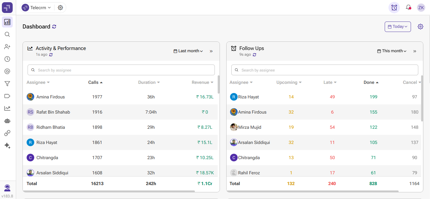
Task: Expand Activity & Performance panel with double arrow
Action: [x=211, y=51]
